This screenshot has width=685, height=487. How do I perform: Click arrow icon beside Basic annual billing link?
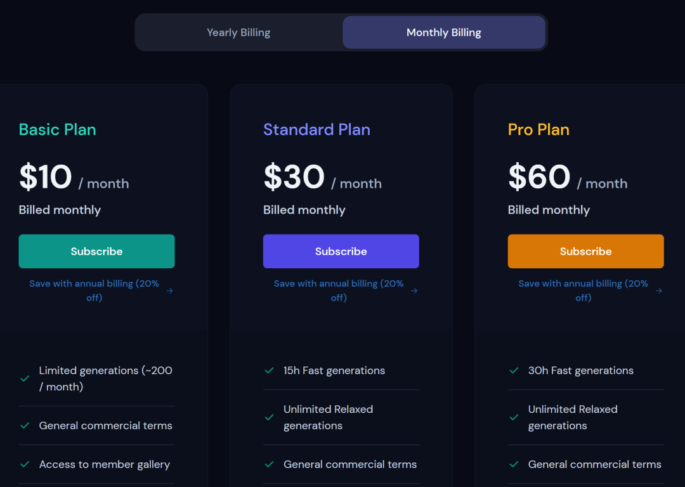[x=169, y=291]
